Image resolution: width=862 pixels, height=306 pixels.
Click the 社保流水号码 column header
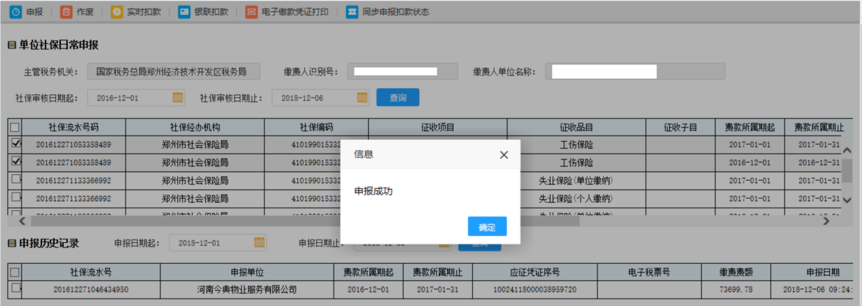pyautogui.click(x=73, y=127)
